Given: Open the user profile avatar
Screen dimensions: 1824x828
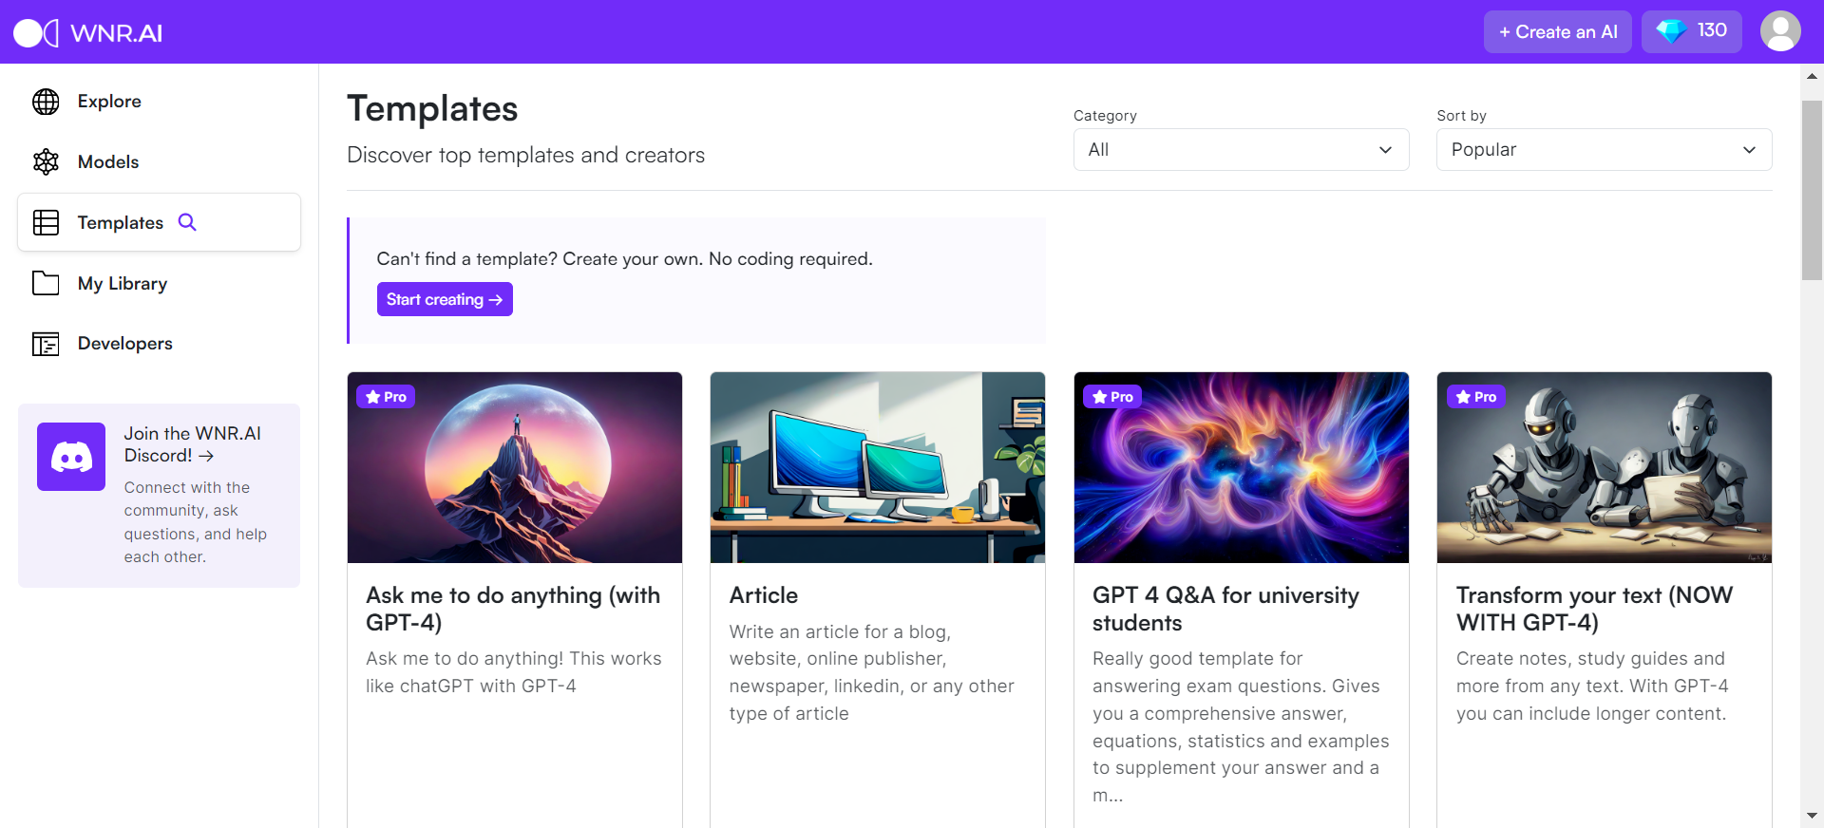Looking at the screenshot, I should (1780, 31).
